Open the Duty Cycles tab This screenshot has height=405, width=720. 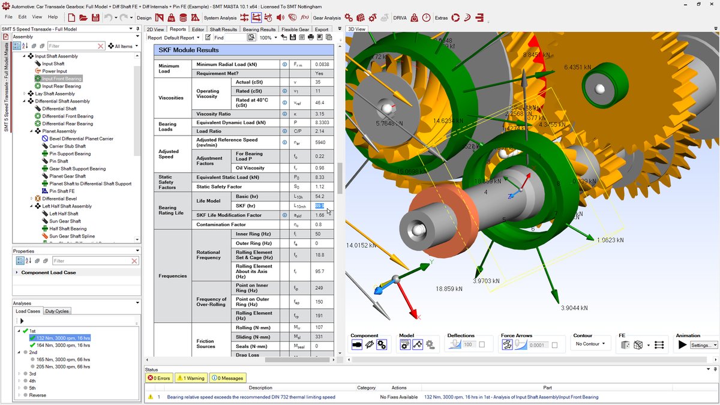pyautogui.click(x=57, y=311)
